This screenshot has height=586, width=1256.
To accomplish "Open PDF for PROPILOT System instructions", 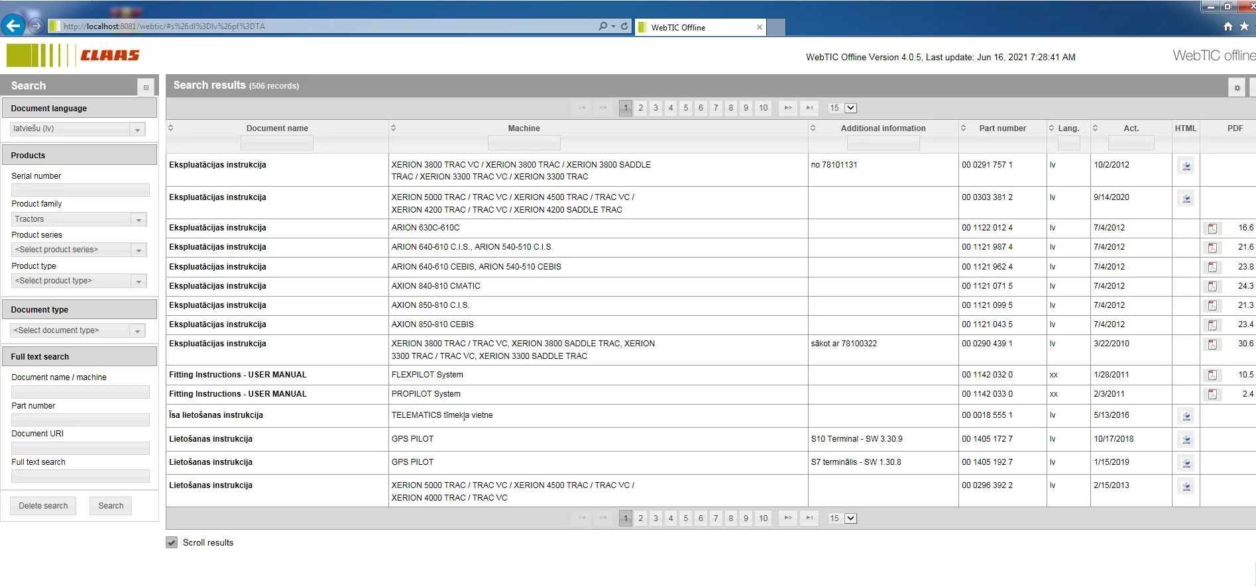I will tap(1212, 394).
